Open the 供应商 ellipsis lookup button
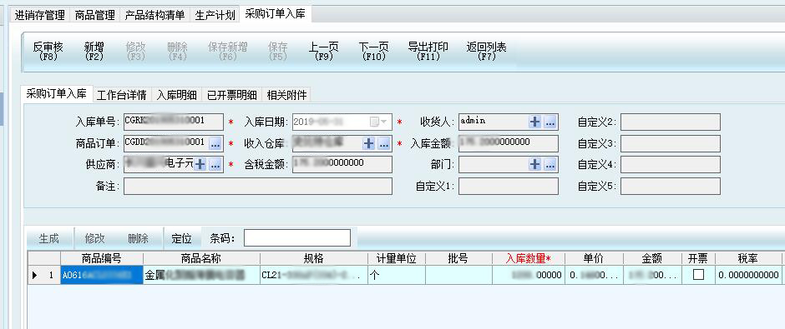The height and width of the screenshot is (329, 785). (x=215, y=164)
